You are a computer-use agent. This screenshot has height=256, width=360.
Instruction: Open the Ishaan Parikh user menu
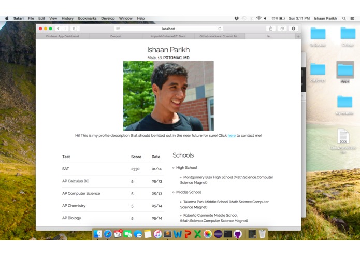click(325, 18)
